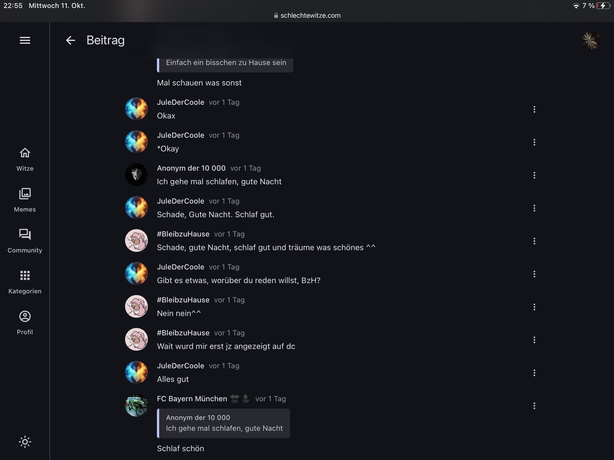Click #BleibzuHause's avatar beside 'Nein nein^^'

coord(137,306)
